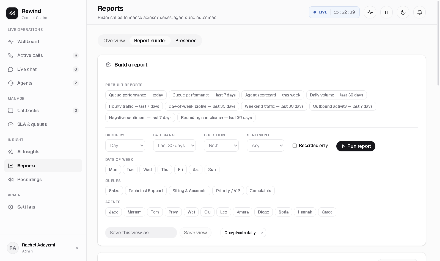Open the Agents page
440x261 pixels.
coord(43,83)
